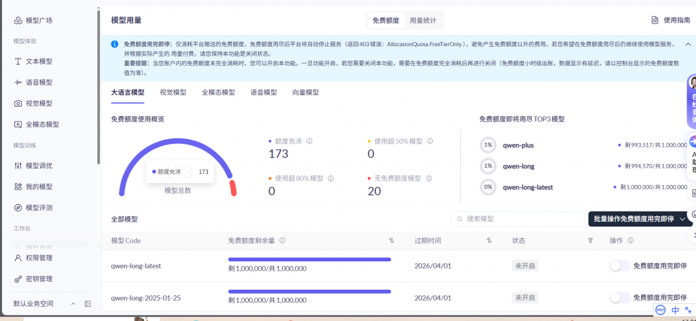Select 语音模型 tab
This screenshot has height=321, width=696.
(264, 92)
